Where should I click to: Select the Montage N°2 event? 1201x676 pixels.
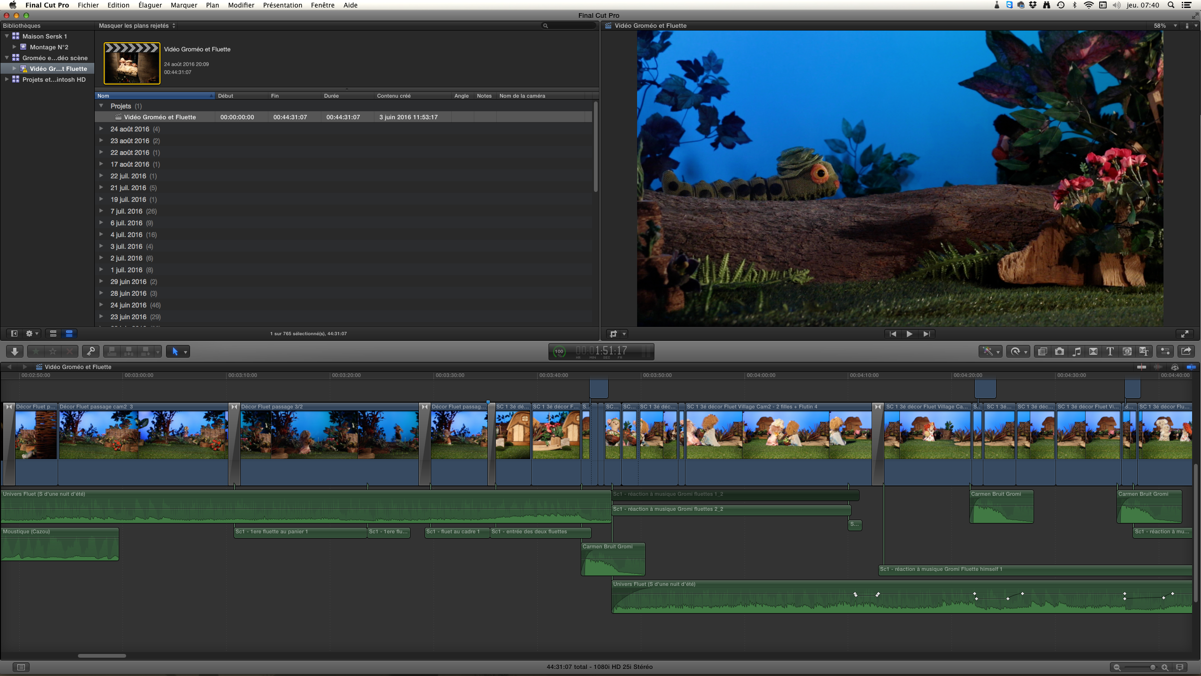coord(49,47)
